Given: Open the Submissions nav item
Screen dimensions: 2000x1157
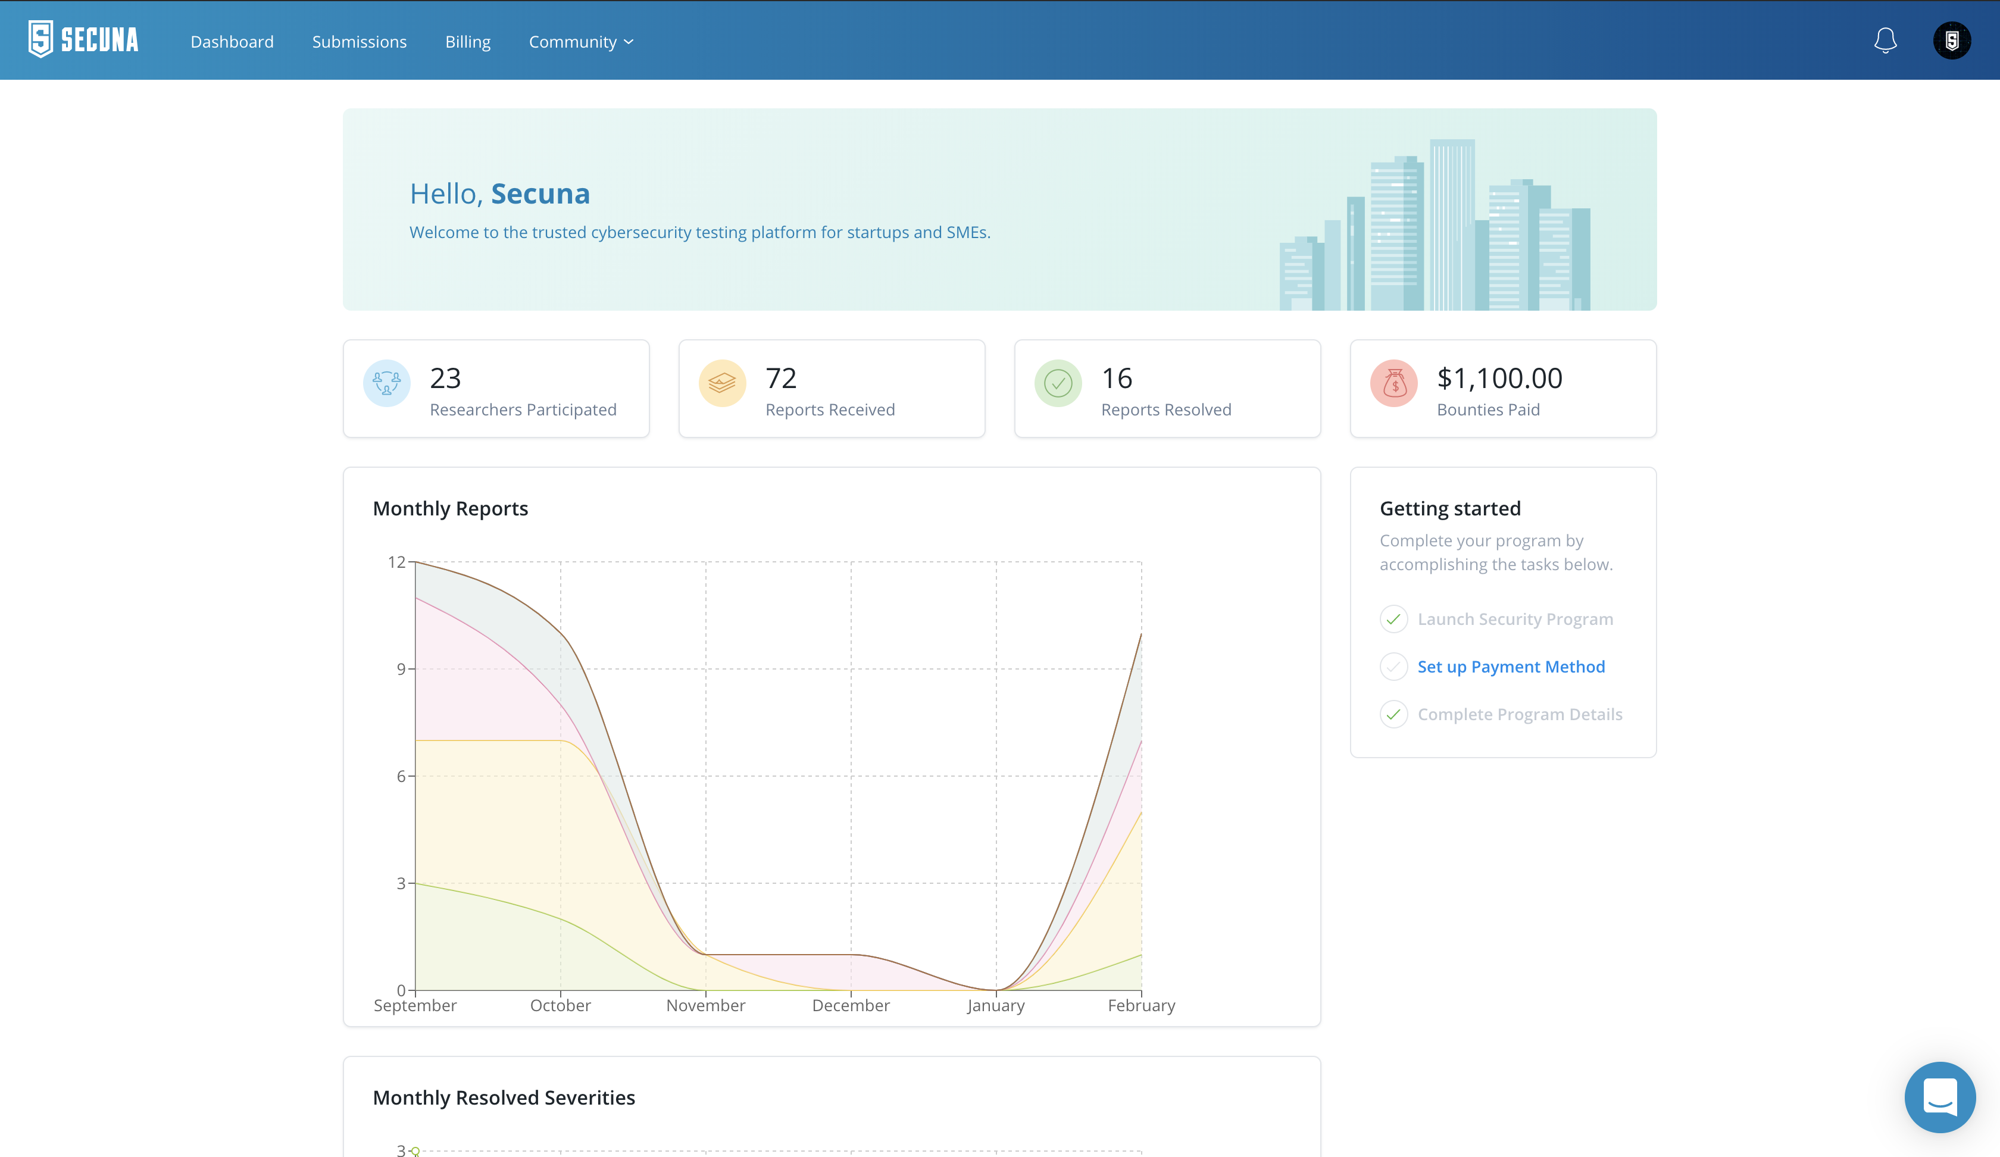Looking at the screenshot, I should [x=359, y=41].
